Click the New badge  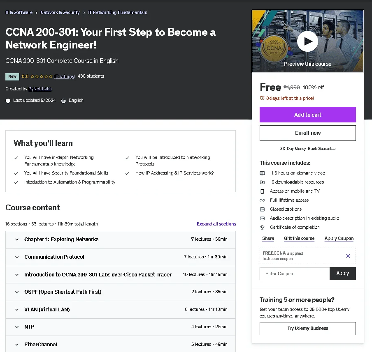pos(12,76)
